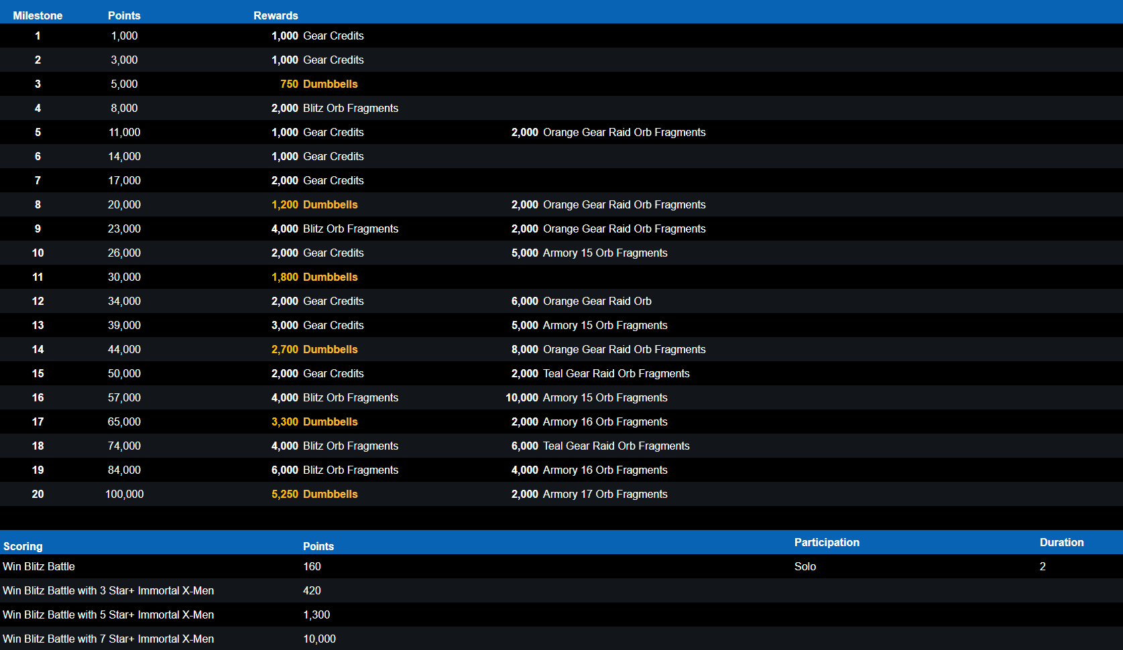Select the 6,000 Orange Gear Raid Orb reward
1123x650 pixels.
(x=581, y=301)
